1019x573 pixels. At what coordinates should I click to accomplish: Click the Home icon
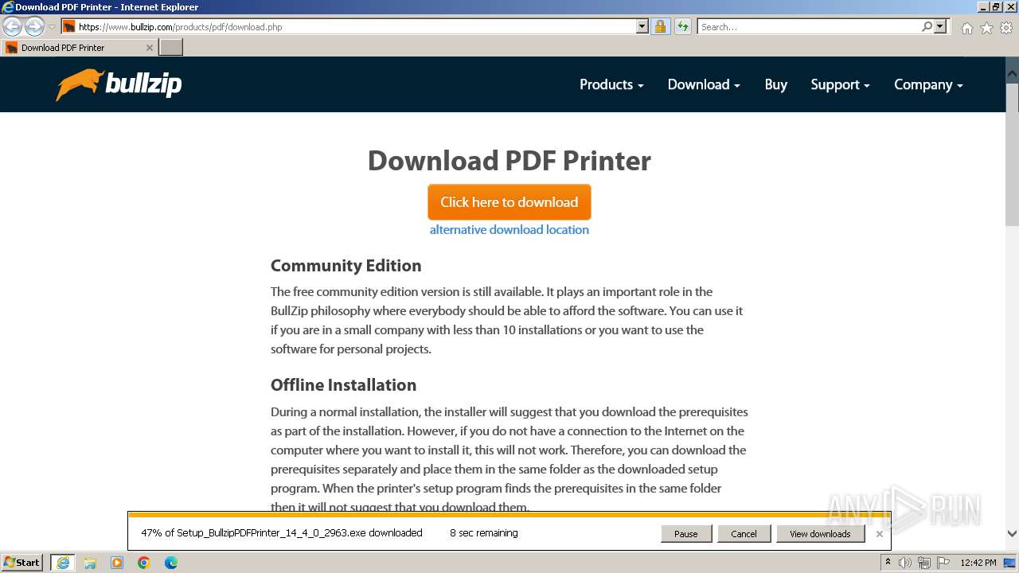pos(966,28)
